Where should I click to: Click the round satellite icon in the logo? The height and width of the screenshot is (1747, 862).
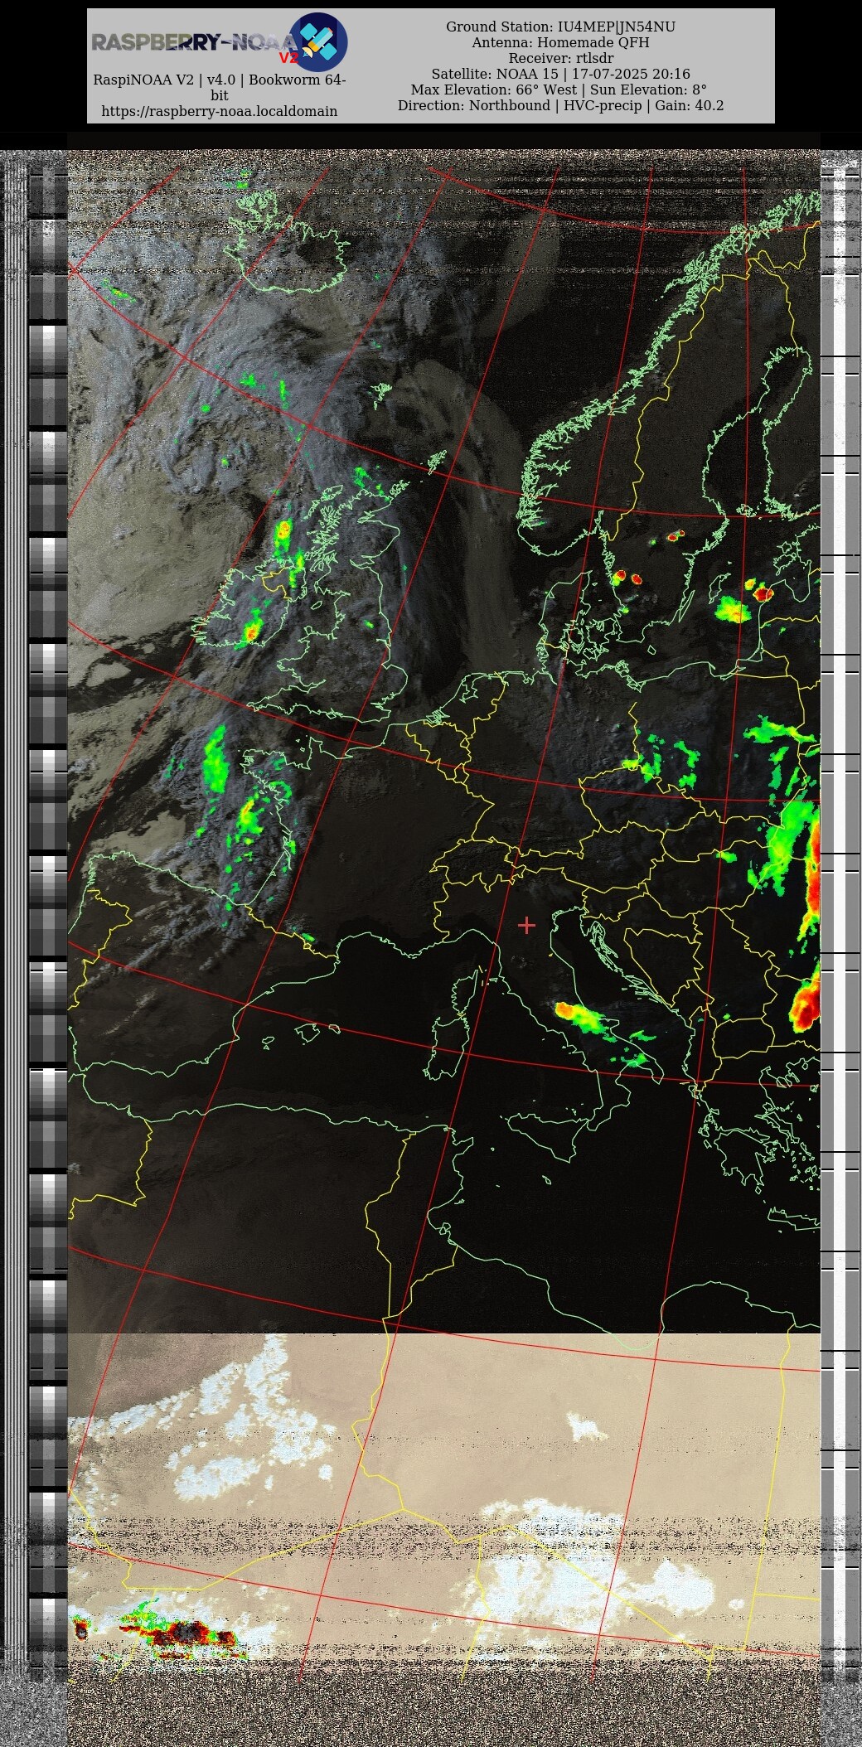point(318,42)
